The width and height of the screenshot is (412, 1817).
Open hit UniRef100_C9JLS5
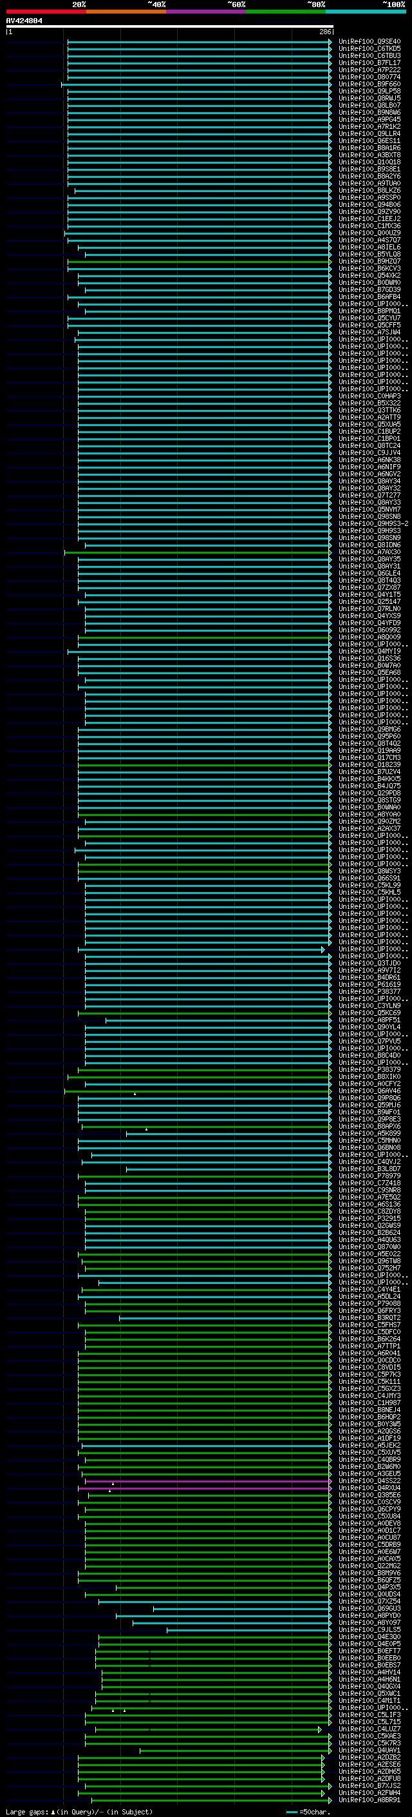click(370, 1629)
